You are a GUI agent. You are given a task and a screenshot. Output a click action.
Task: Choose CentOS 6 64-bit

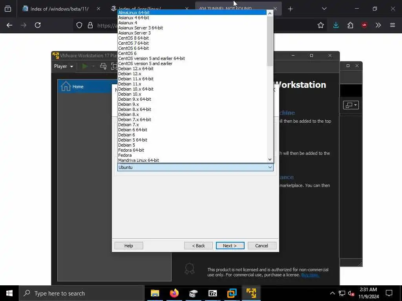pyautogui.click(x=192, y=48)
